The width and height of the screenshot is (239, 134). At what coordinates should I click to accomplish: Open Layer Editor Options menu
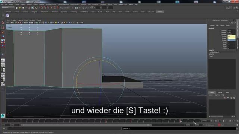tap(217, 95)
